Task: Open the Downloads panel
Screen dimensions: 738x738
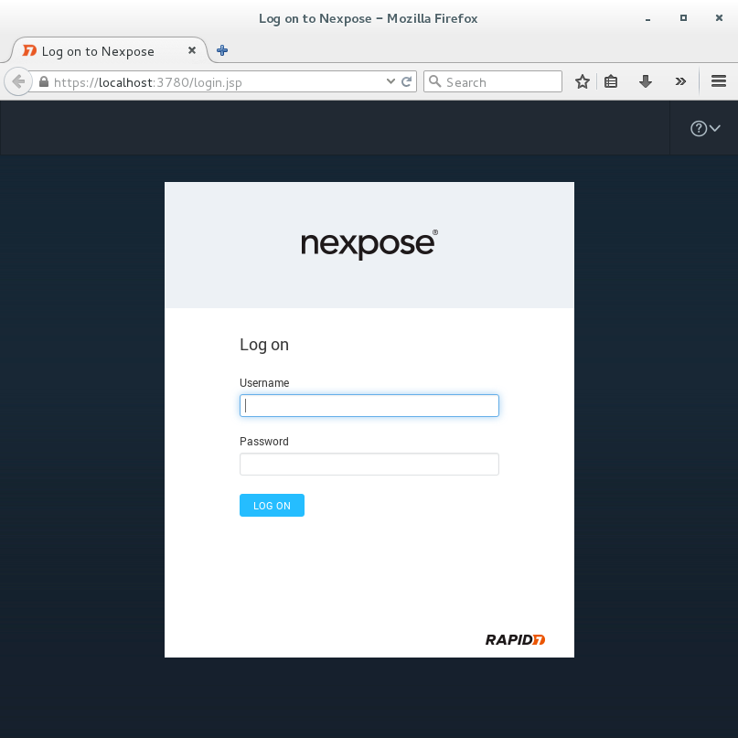Action: click(x=646, y=82)
